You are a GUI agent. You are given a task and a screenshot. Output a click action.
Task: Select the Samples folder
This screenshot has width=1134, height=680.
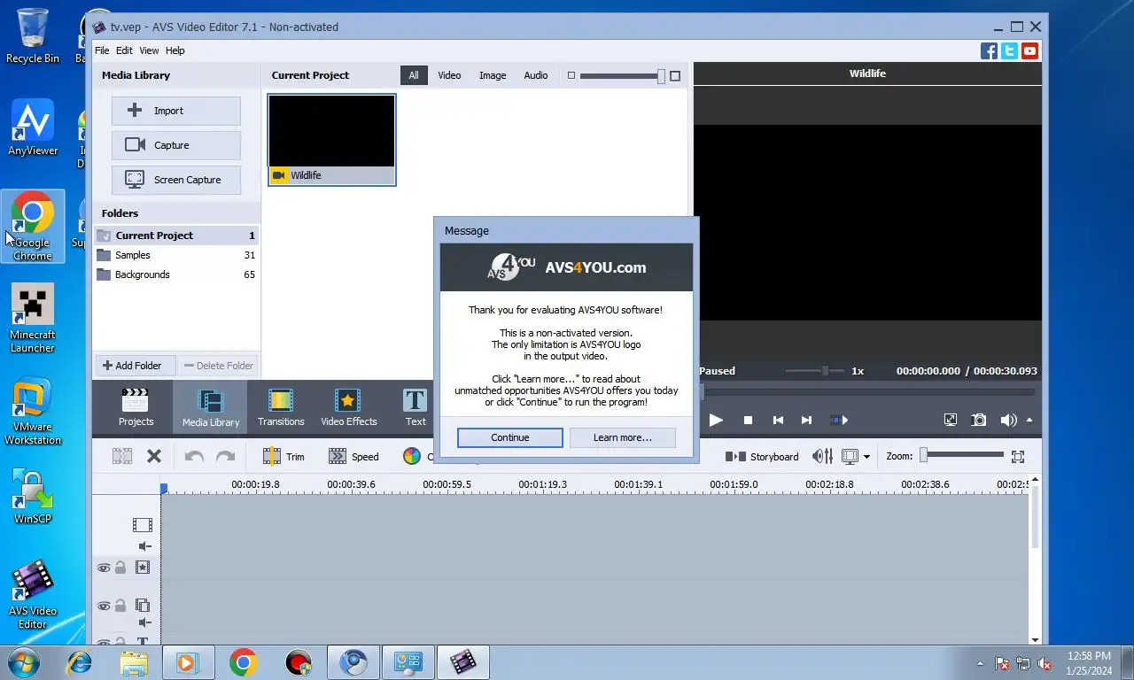[x=176, y=255]
